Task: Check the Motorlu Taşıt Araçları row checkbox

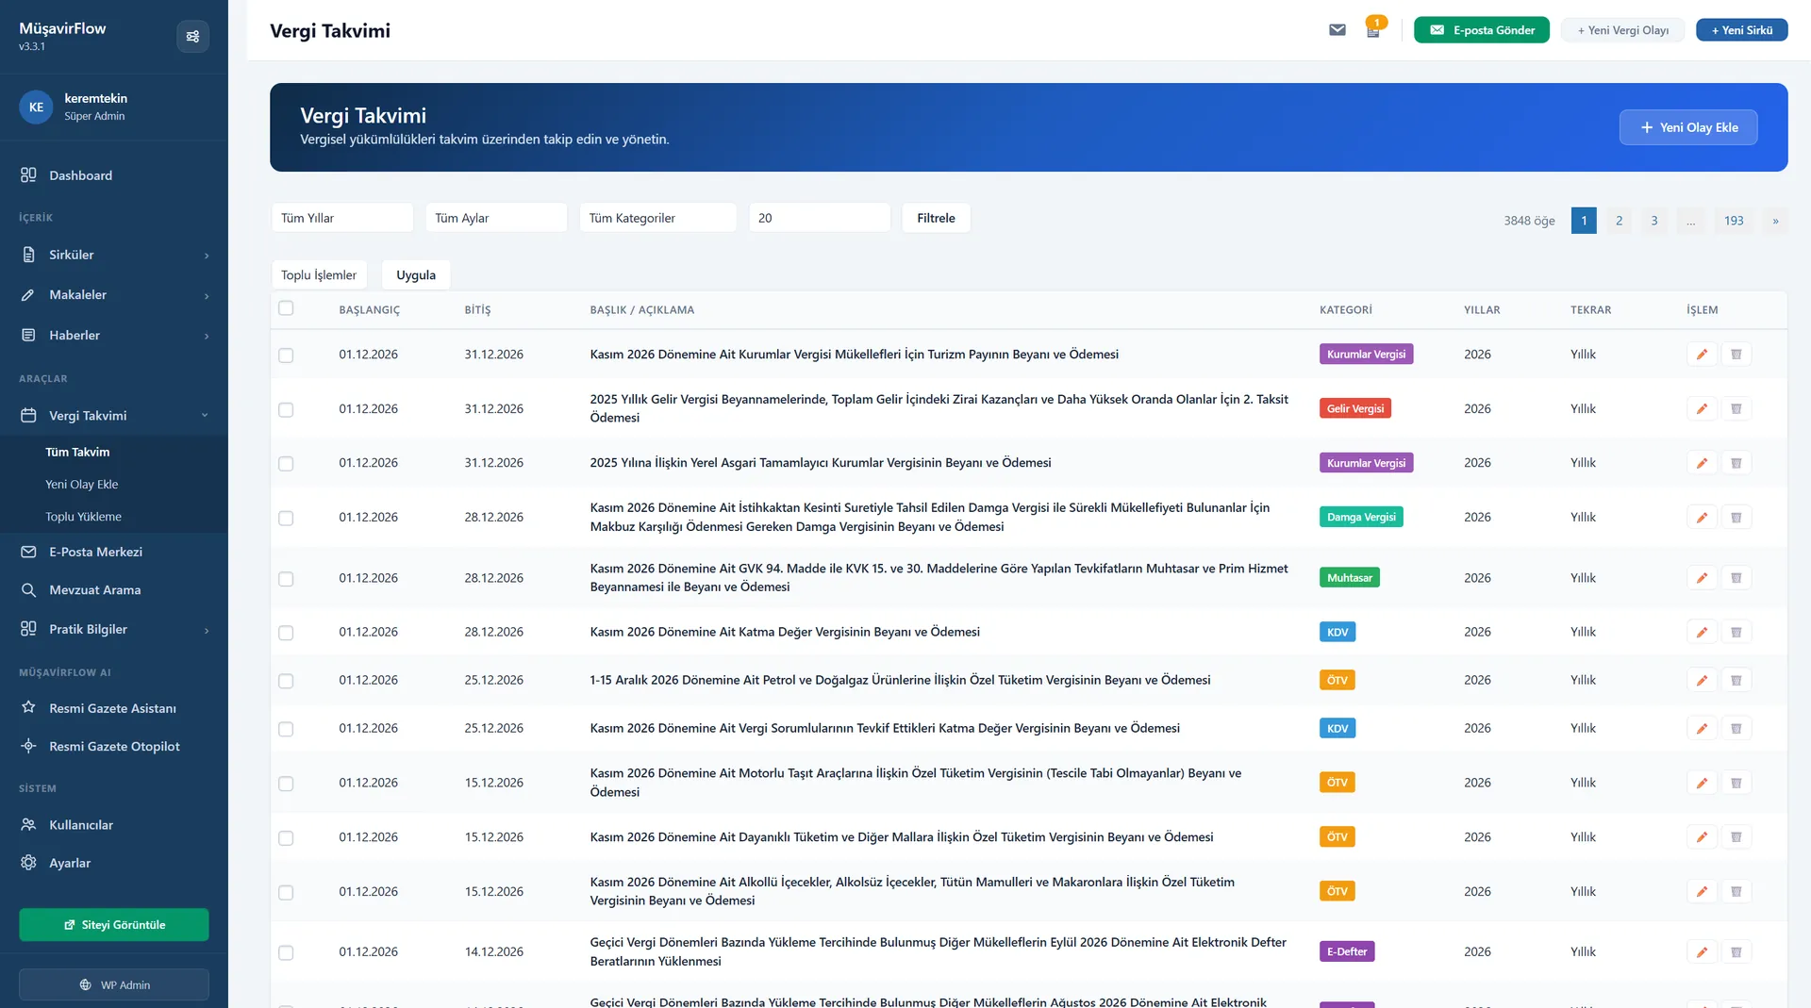Action: click(286, 784)
